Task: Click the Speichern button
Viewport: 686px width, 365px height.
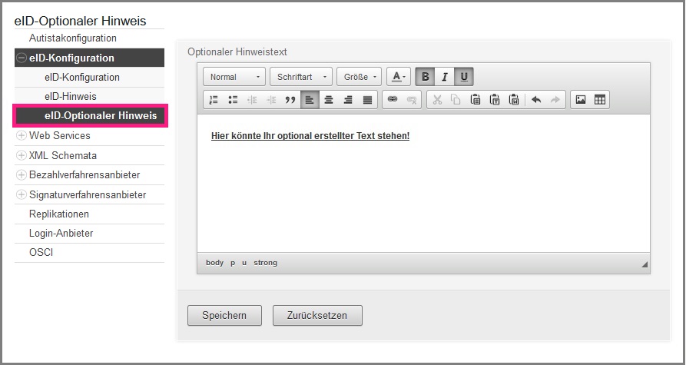Action: [x=224, y=315]
